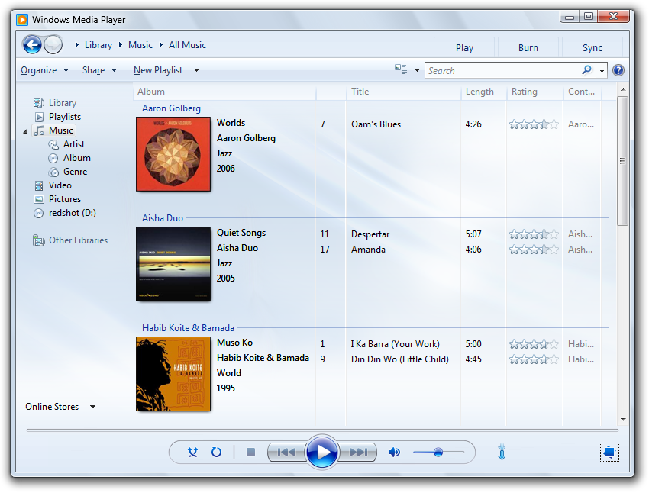Adjust the volume slider
This screenshot has width=649, height=493.
coord(439,452)
